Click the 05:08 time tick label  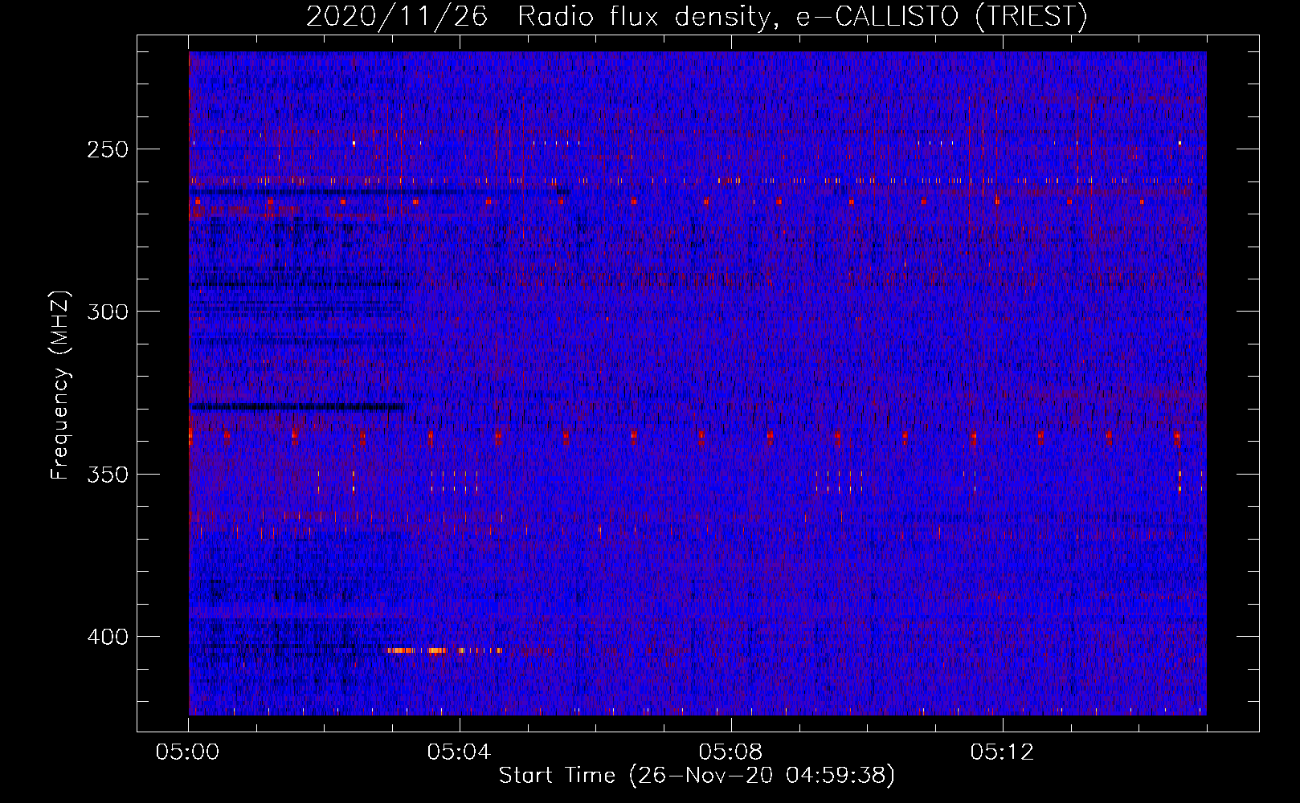click(x=731, y=752)
